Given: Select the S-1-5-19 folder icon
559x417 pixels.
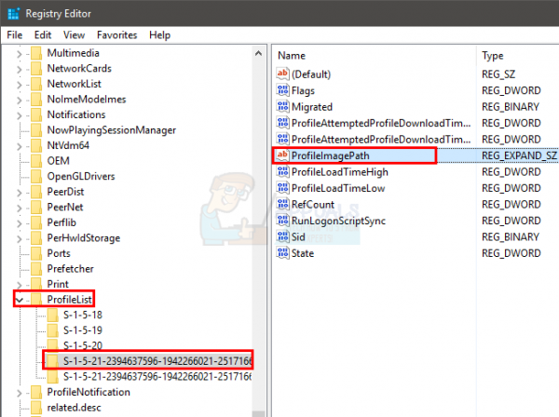Looking at the screenshot, I should coord(53,330).
